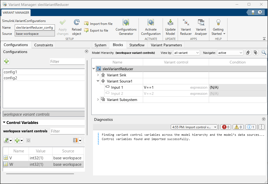Open columns view dropdown arrow
Screen dimensions: 268x184
[x=80, y=141]
